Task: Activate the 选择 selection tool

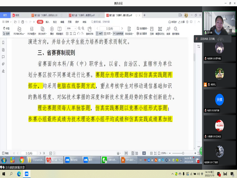Action: (6, 34)
